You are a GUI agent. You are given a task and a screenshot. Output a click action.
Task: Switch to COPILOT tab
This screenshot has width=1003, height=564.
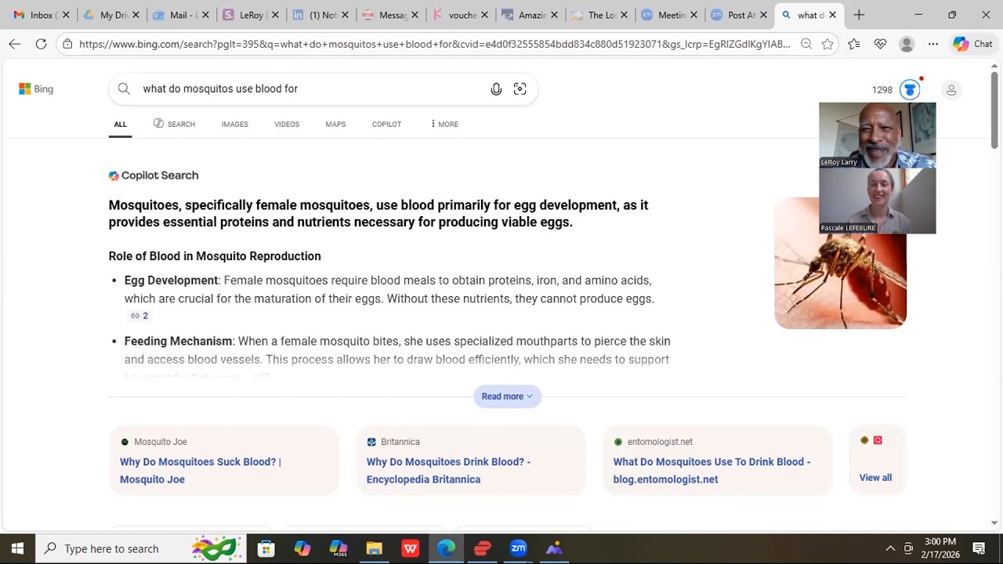(386, 124)
